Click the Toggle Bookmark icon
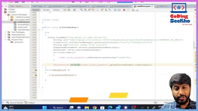This screenshot has height=111, width=198. (110, 10)
